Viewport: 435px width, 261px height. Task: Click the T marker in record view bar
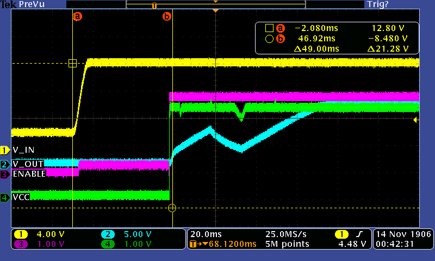[x=154, y=5]
